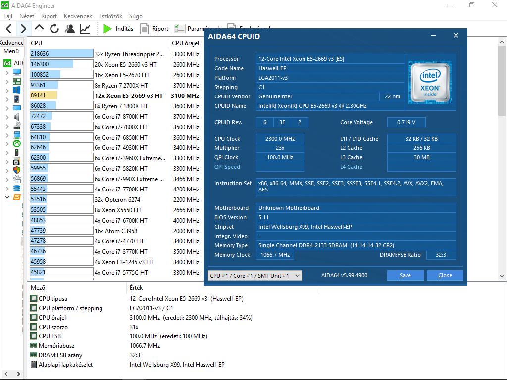
Task: Select the Security shield icon in tree
Action: [x=17, y=170]
